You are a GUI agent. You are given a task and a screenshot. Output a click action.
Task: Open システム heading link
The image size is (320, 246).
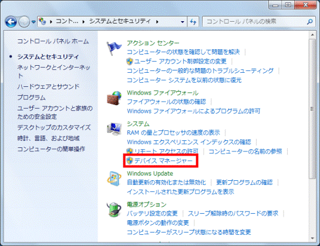point(138,124)
